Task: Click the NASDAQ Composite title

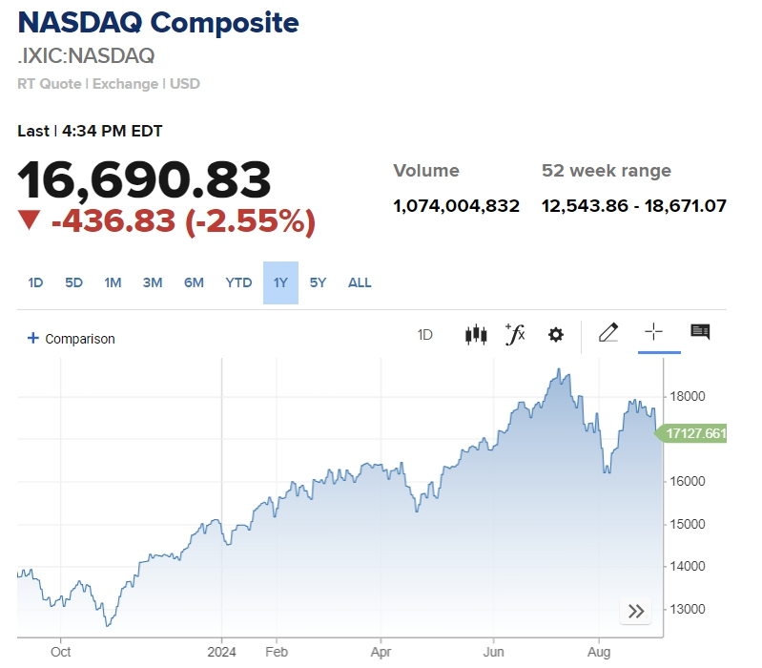Action: click(157, 23)
